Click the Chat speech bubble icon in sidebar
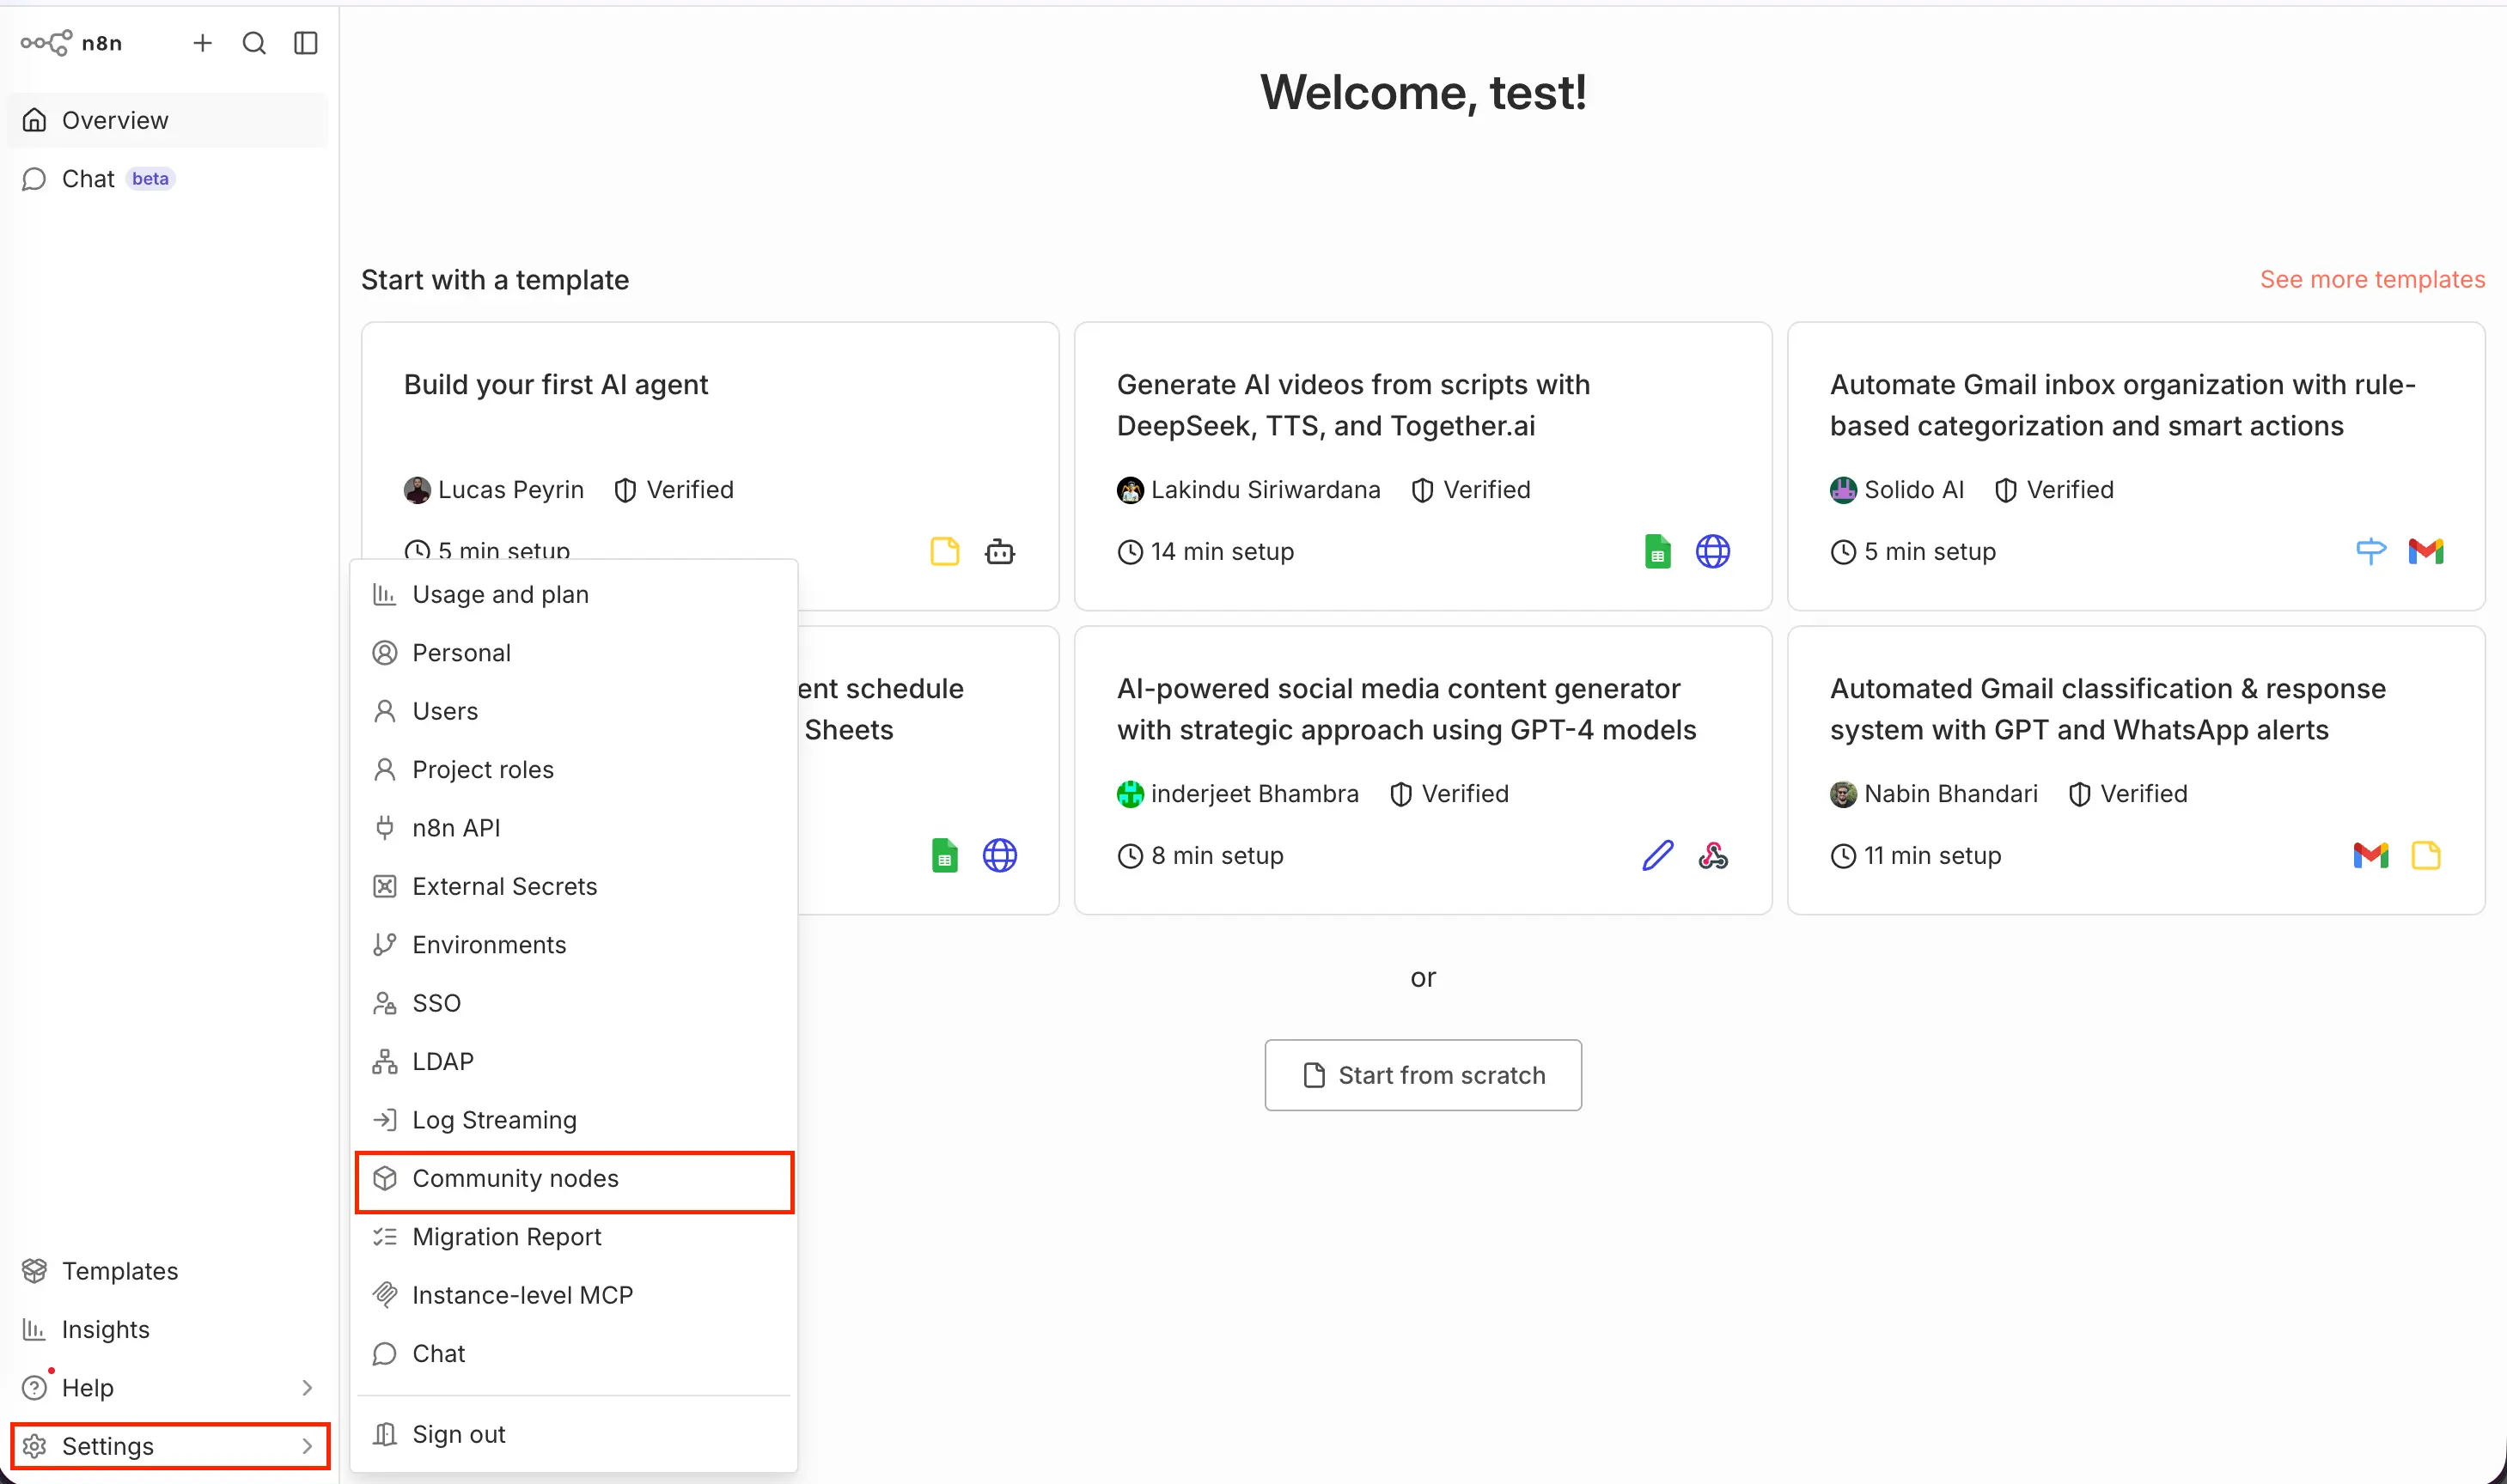This screenshot has width=2507, height=1484. coord(35,179)
